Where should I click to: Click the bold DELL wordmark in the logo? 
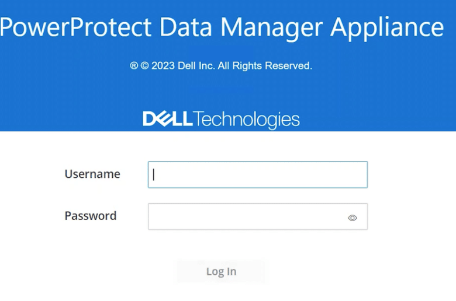168,119
